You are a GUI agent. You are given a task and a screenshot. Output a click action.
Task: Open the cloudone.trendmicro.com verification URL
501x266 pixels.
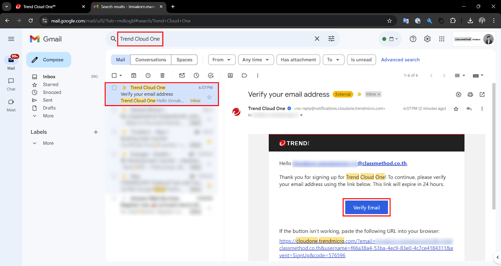coord(366,248)
